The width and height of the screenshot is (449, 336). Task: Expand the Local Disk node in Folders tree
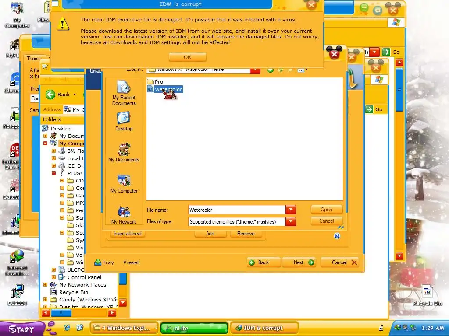(x=53, y=158)
